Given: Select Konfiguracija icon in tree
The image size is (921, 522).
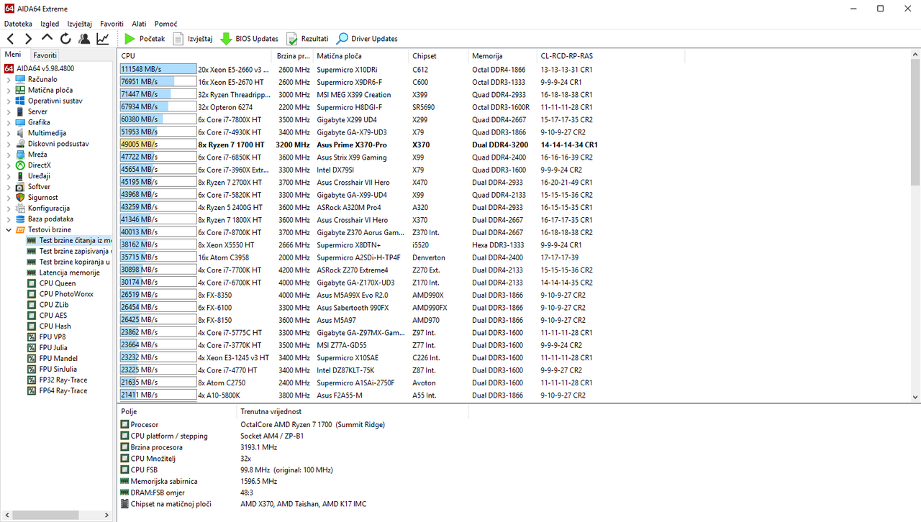Looking at the screenshot, I should pos(20,208).
